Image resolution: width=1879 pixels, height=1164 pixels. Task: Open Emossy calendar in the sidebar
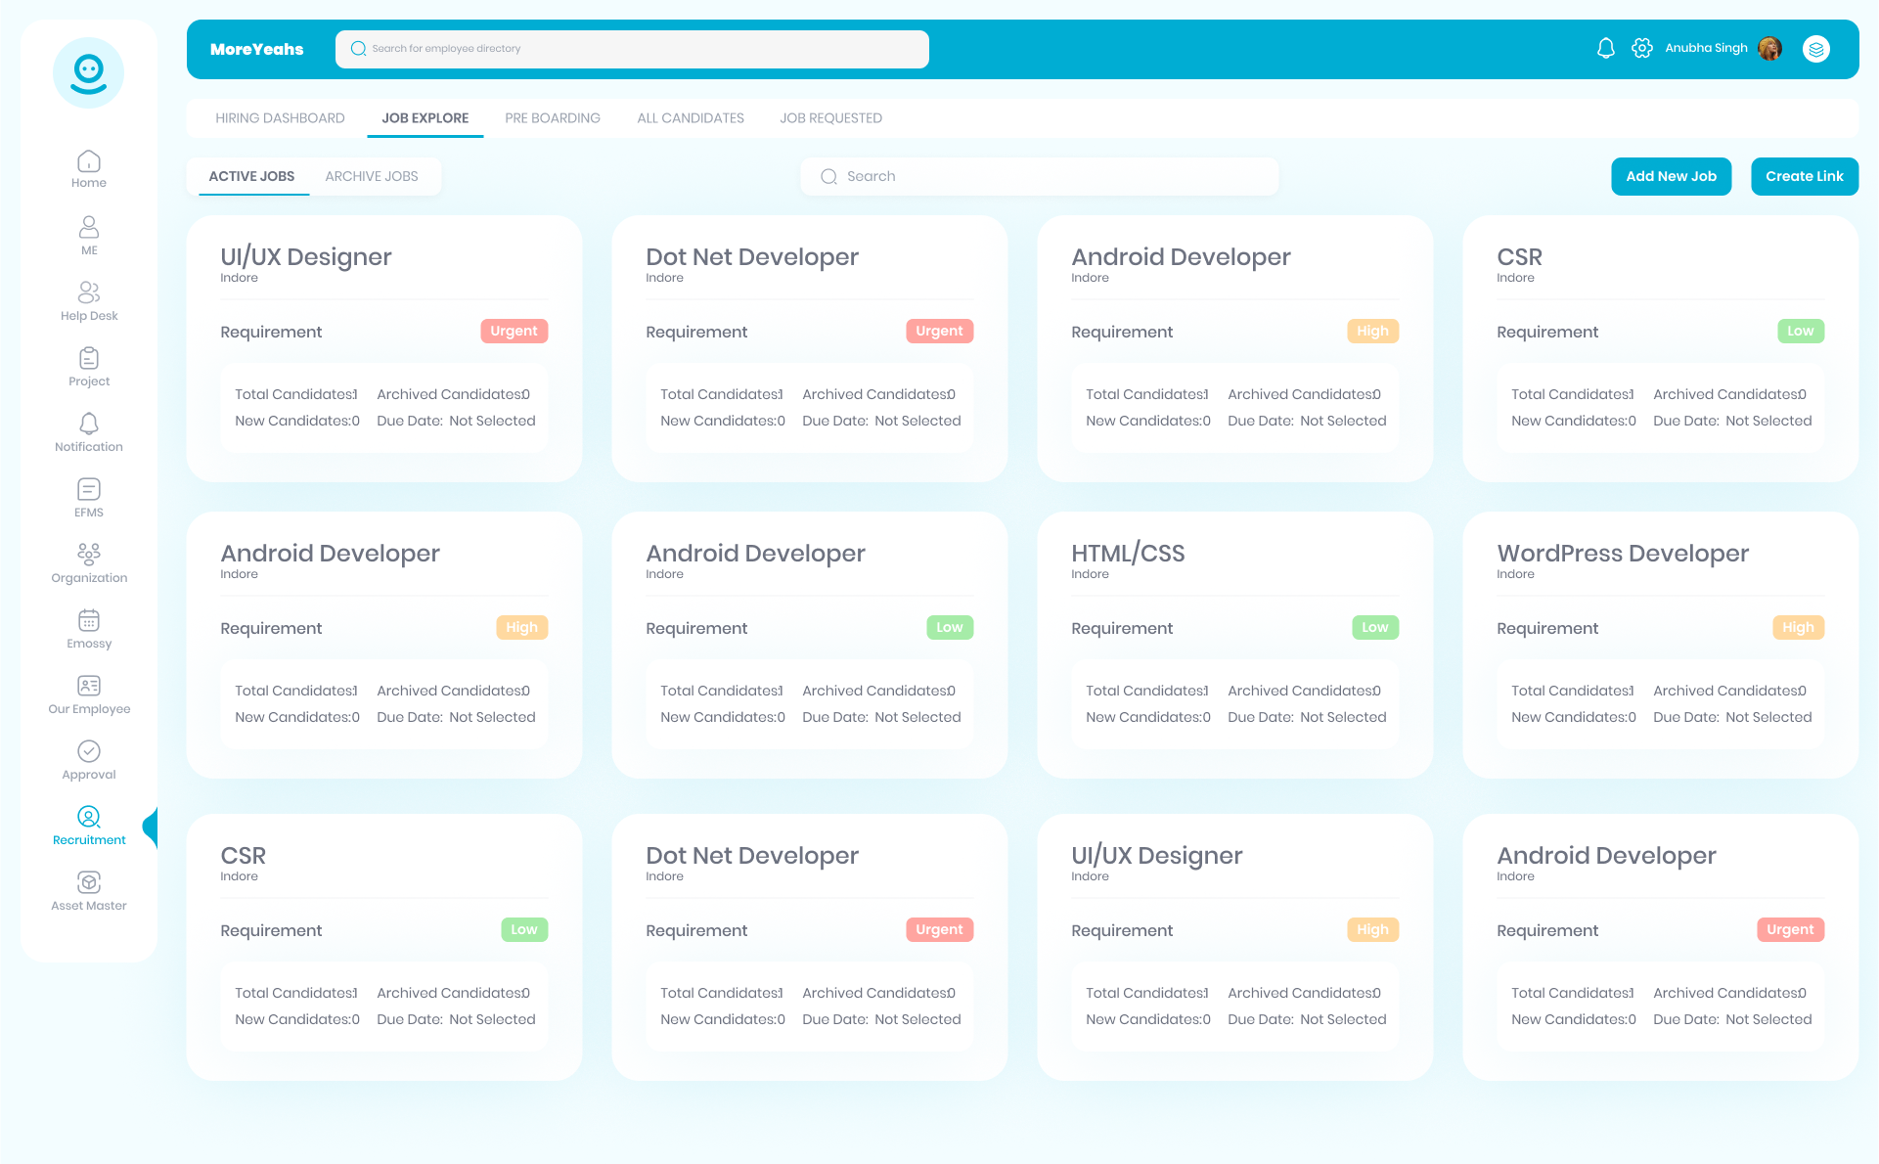click(89, 629)
